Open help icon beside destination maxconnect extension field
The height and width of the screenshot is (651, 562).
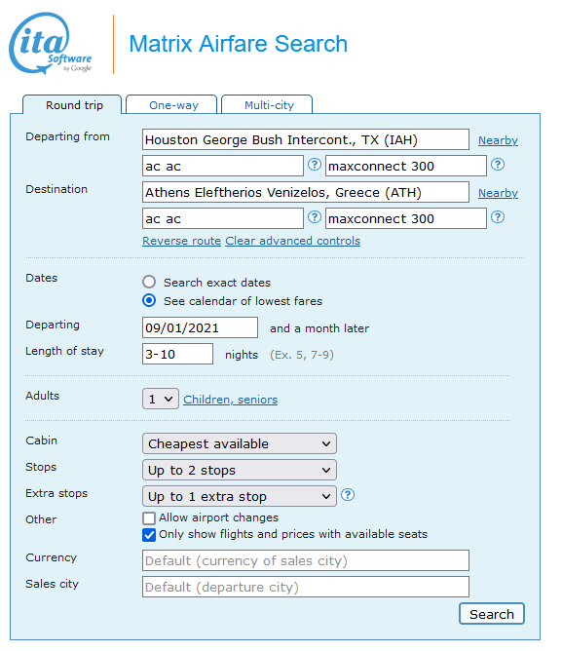pyautogui.click(x=498, y=216)
